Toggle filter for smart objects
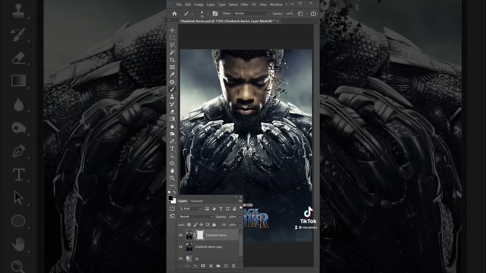This screenshot has height=273, width=486. click(x=234, y=209)
